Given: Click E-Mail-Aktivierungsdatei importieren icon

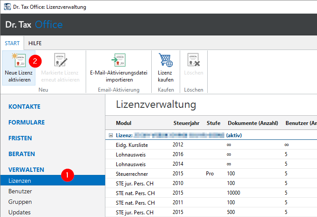Looking at the screenshot, I should (x=118, y=60).
